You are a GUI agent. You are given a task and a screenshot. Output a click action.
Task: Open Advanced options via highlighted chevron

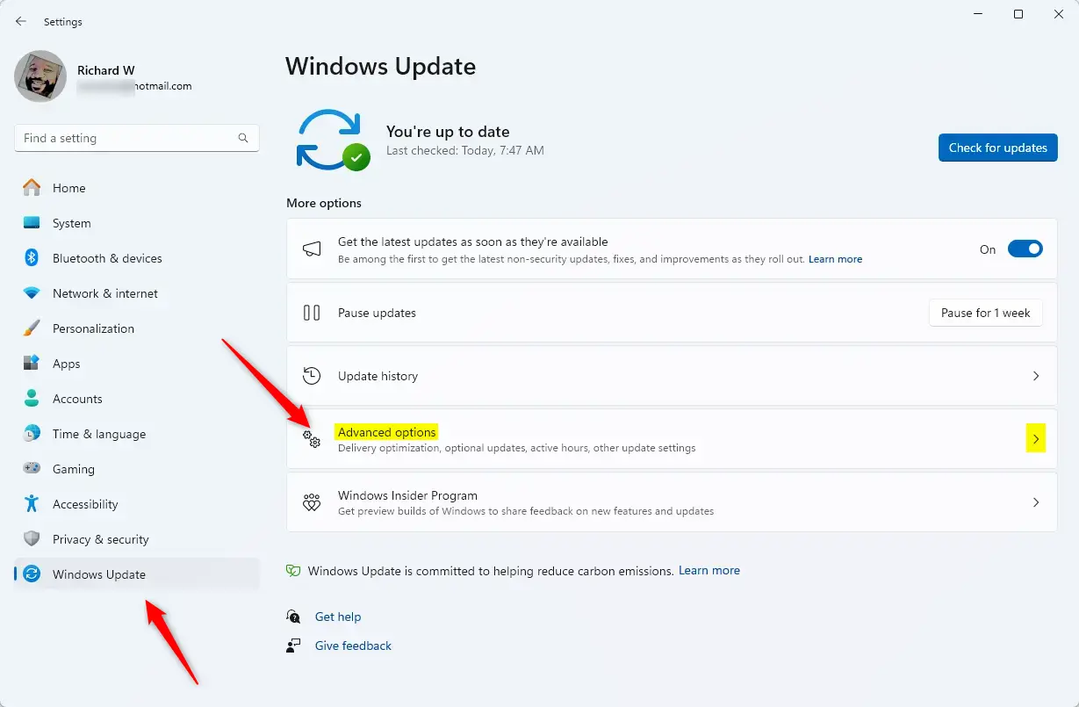coord(1036,437)
